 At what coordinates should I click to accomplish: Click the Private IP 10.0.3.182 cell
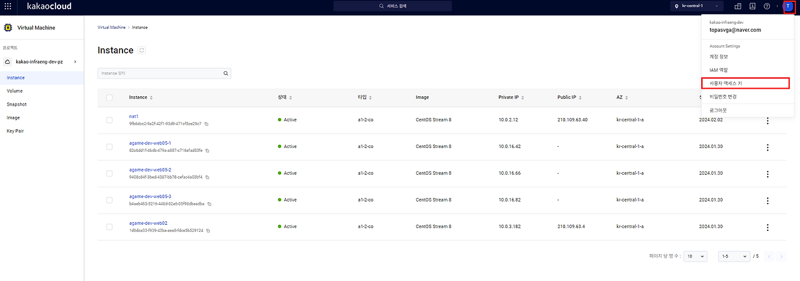[x=510, y=227]
